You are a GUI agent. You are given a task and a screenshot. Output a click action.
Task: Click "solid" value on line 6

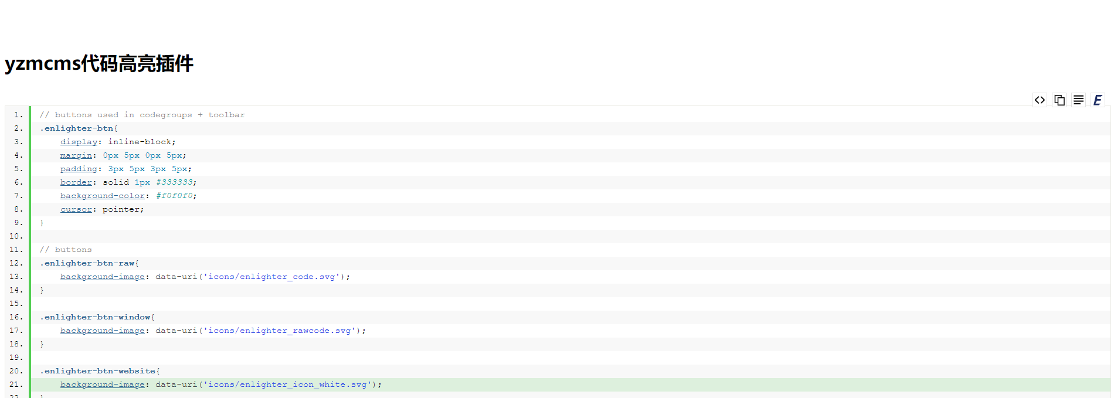coord(116,182)
